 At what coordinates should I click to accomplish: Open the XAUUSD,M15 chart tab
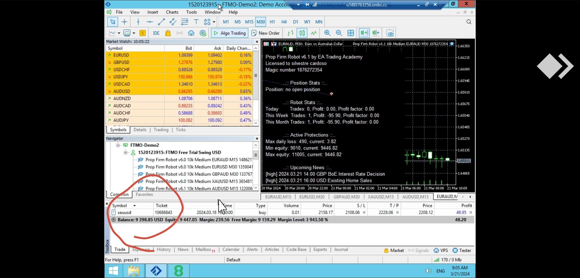pyautogui.click(x=381, y=197)
